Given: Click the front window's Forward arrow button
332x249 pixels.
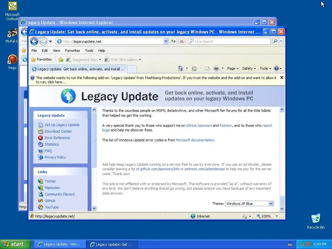Looking at the screenshot, I should click(x=43, y=41).
